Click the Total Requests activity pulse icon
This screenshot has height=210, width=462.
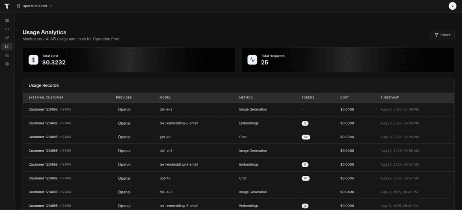(x=252, y=60)
